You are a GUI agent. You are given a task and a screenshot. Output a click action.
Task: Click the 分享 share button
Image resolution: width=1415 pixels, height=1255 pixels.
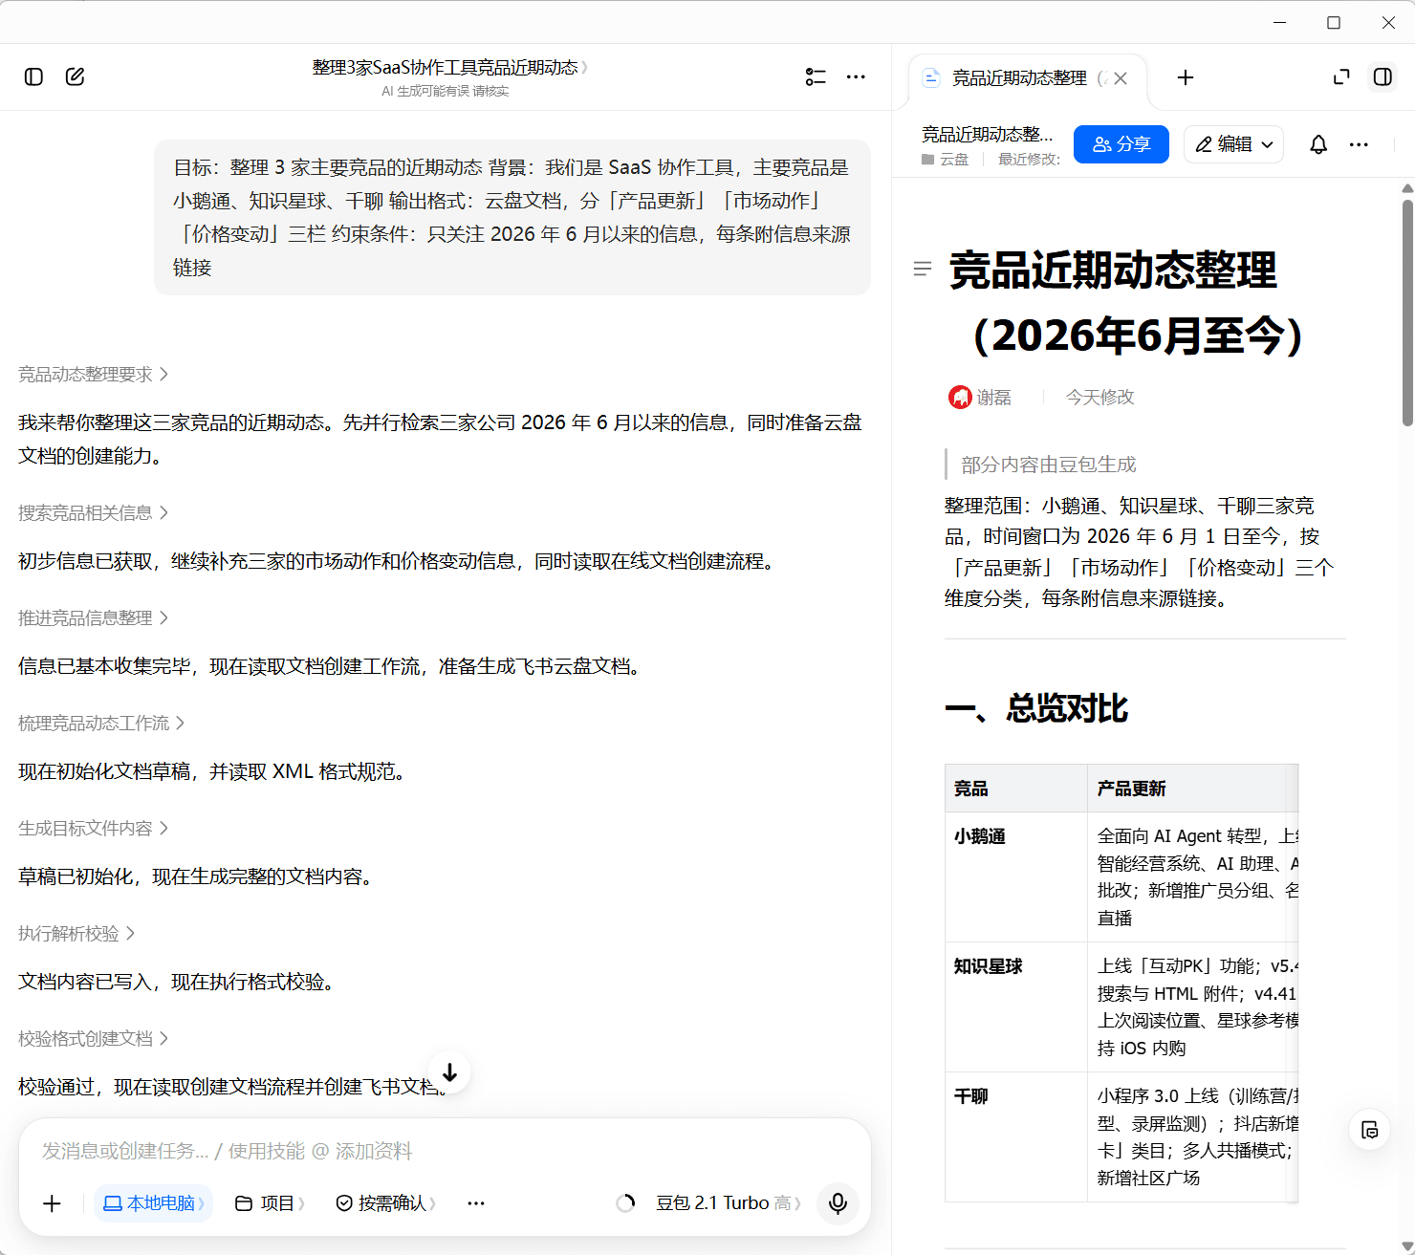(1121, 144)
